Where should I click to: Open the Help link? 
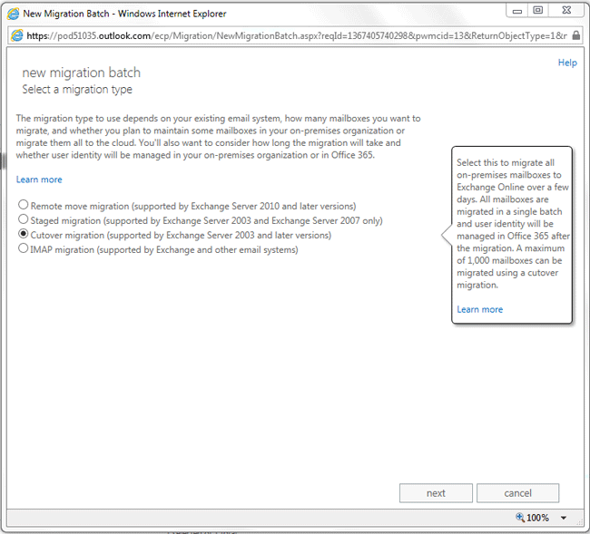567,63
